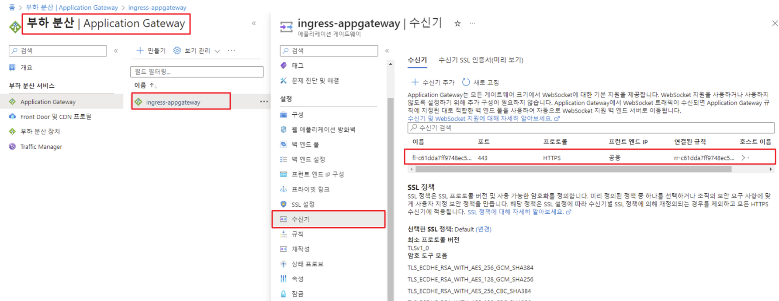The image size is (779, 301).
Task: Click the 잠금 lock icon
Action: (x=284, y=294)
